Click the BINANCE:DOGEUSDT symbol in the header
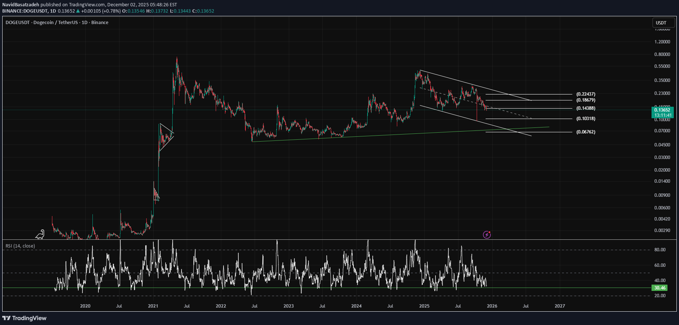Viewport: 679px width, 325px height. pyautogui.click(x=25, y=11)
